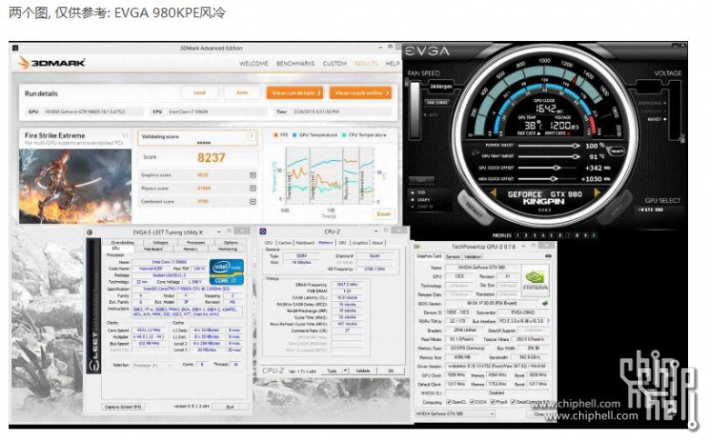Select Precision profile 5
The height and width of the screenshot is (442, 709).
point(552,236)
